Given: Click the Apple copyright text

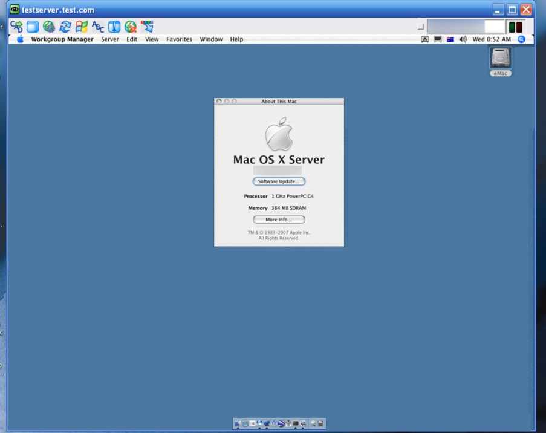Looking at the screenshot, I should click(x=279, y=235).
